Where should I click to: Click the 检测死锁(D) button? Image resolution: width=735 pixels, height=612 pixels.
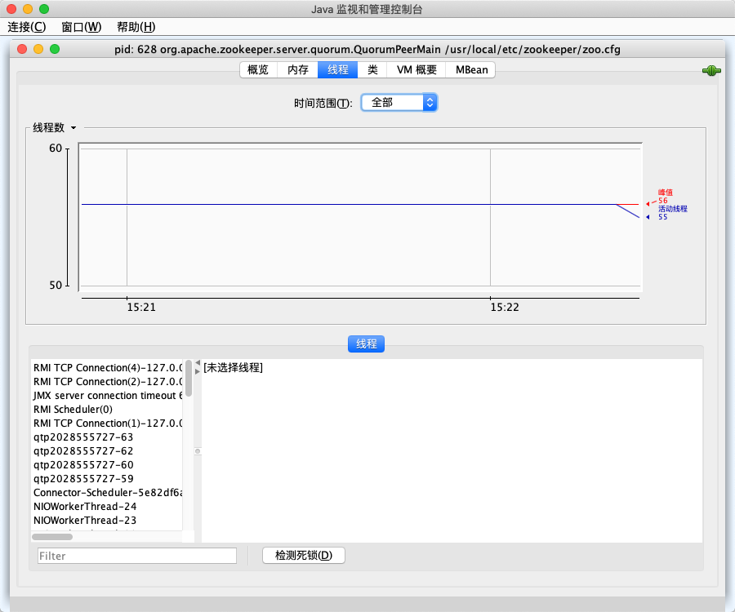(x=304, y=556)
